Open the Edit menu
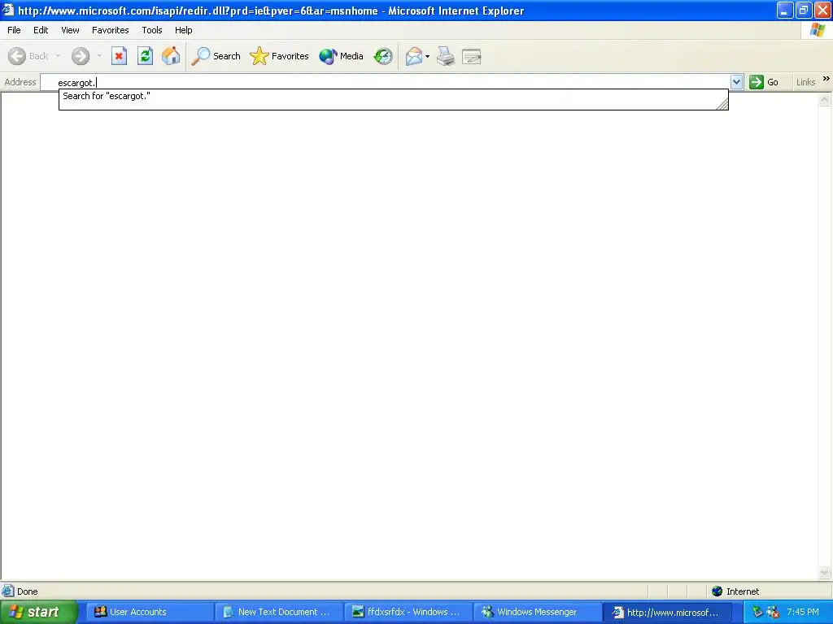Image resolution: width=833 pixels, height=624 pixels. point(41,30)
